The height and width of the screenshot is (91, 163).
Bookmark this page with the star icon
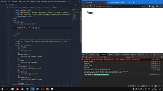pos(142,6)
